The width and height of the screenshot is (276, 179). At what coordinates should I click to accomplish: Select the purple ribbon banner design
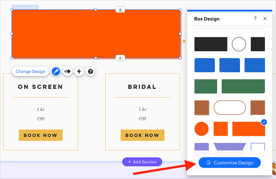coord(230,147)
